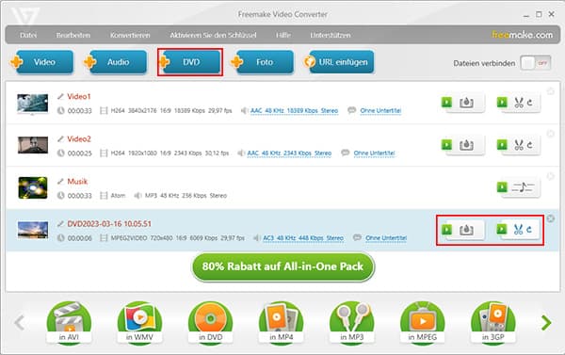
Task: Open the watermark/logo preview button for Video2
Action: [x=462, y=145]
